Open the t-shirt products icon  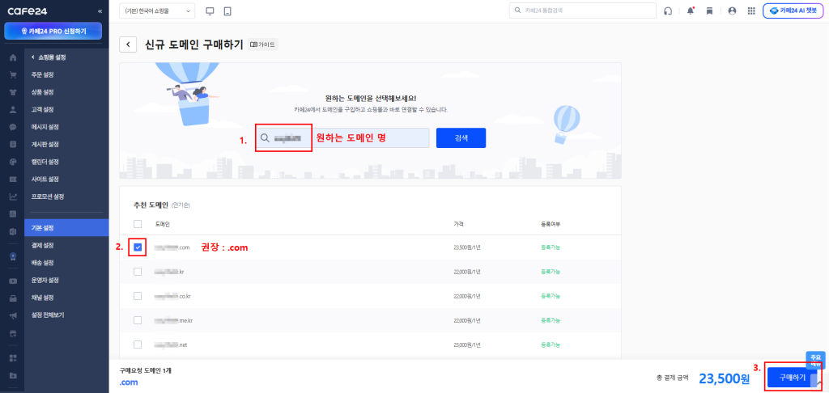[13, 92]
